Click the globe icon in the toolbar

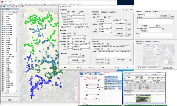point(4,6)
